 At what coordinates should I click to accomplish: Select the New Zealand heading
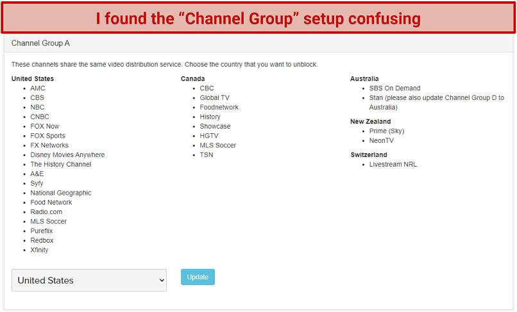[370, 122]
